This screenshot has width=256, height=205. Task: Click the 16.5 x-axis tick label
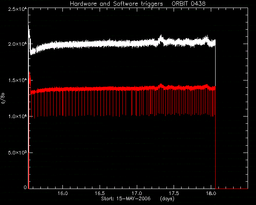[x=100, y=193]
